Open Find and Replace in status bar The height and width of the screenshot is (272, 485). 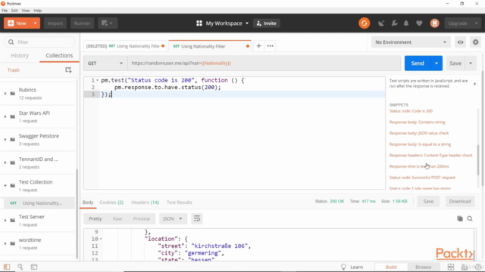(x=20, y=267)
